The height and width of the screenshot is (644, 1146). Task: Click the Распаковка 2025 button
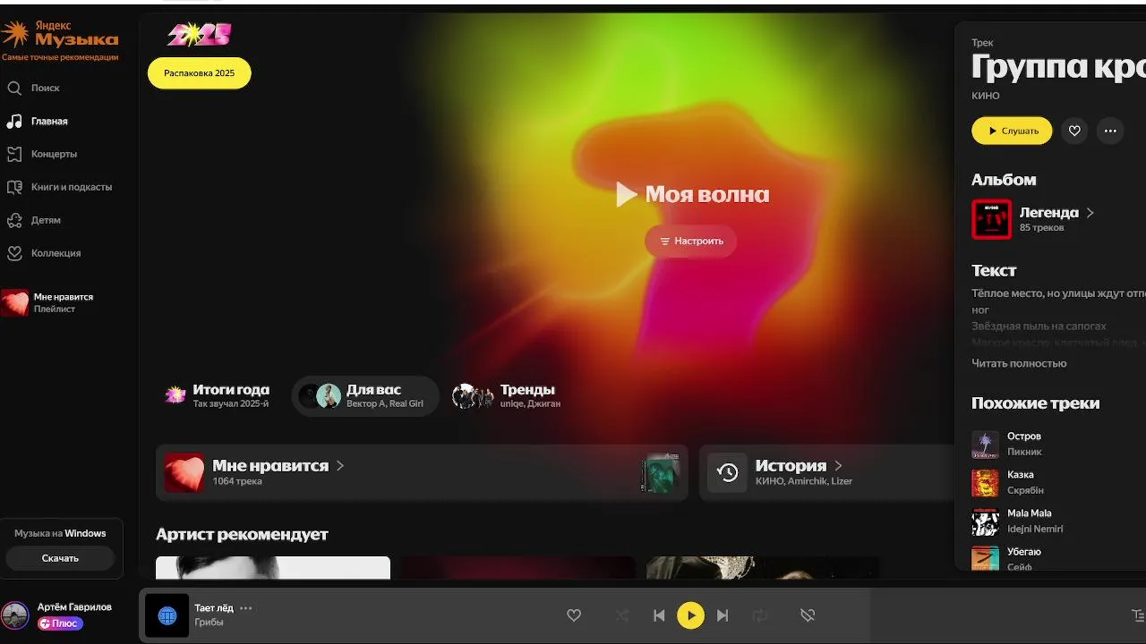200,73
